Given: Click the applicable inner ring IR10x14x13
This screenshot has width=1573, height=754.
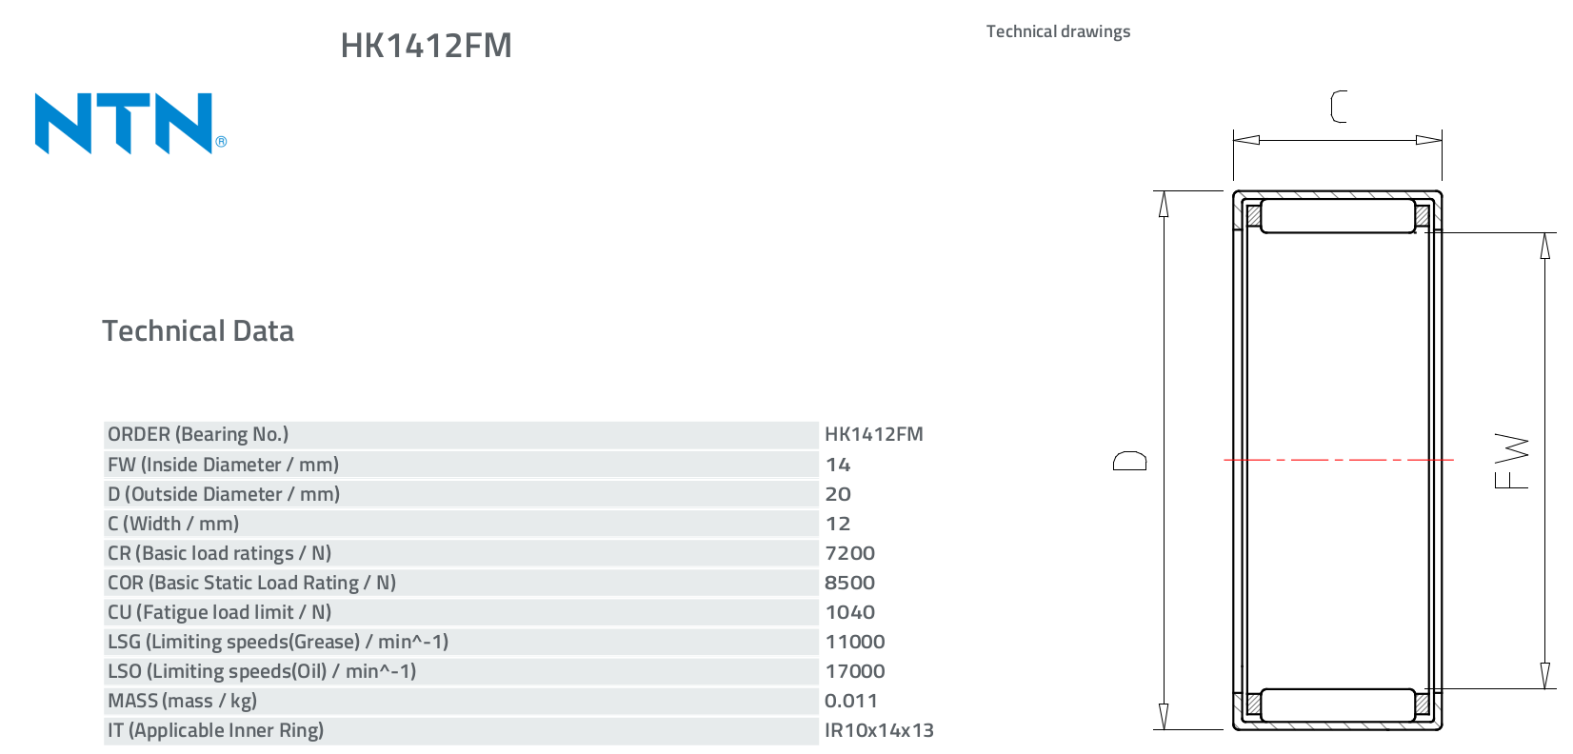Looking at the screenshot, I should point(878,730).
